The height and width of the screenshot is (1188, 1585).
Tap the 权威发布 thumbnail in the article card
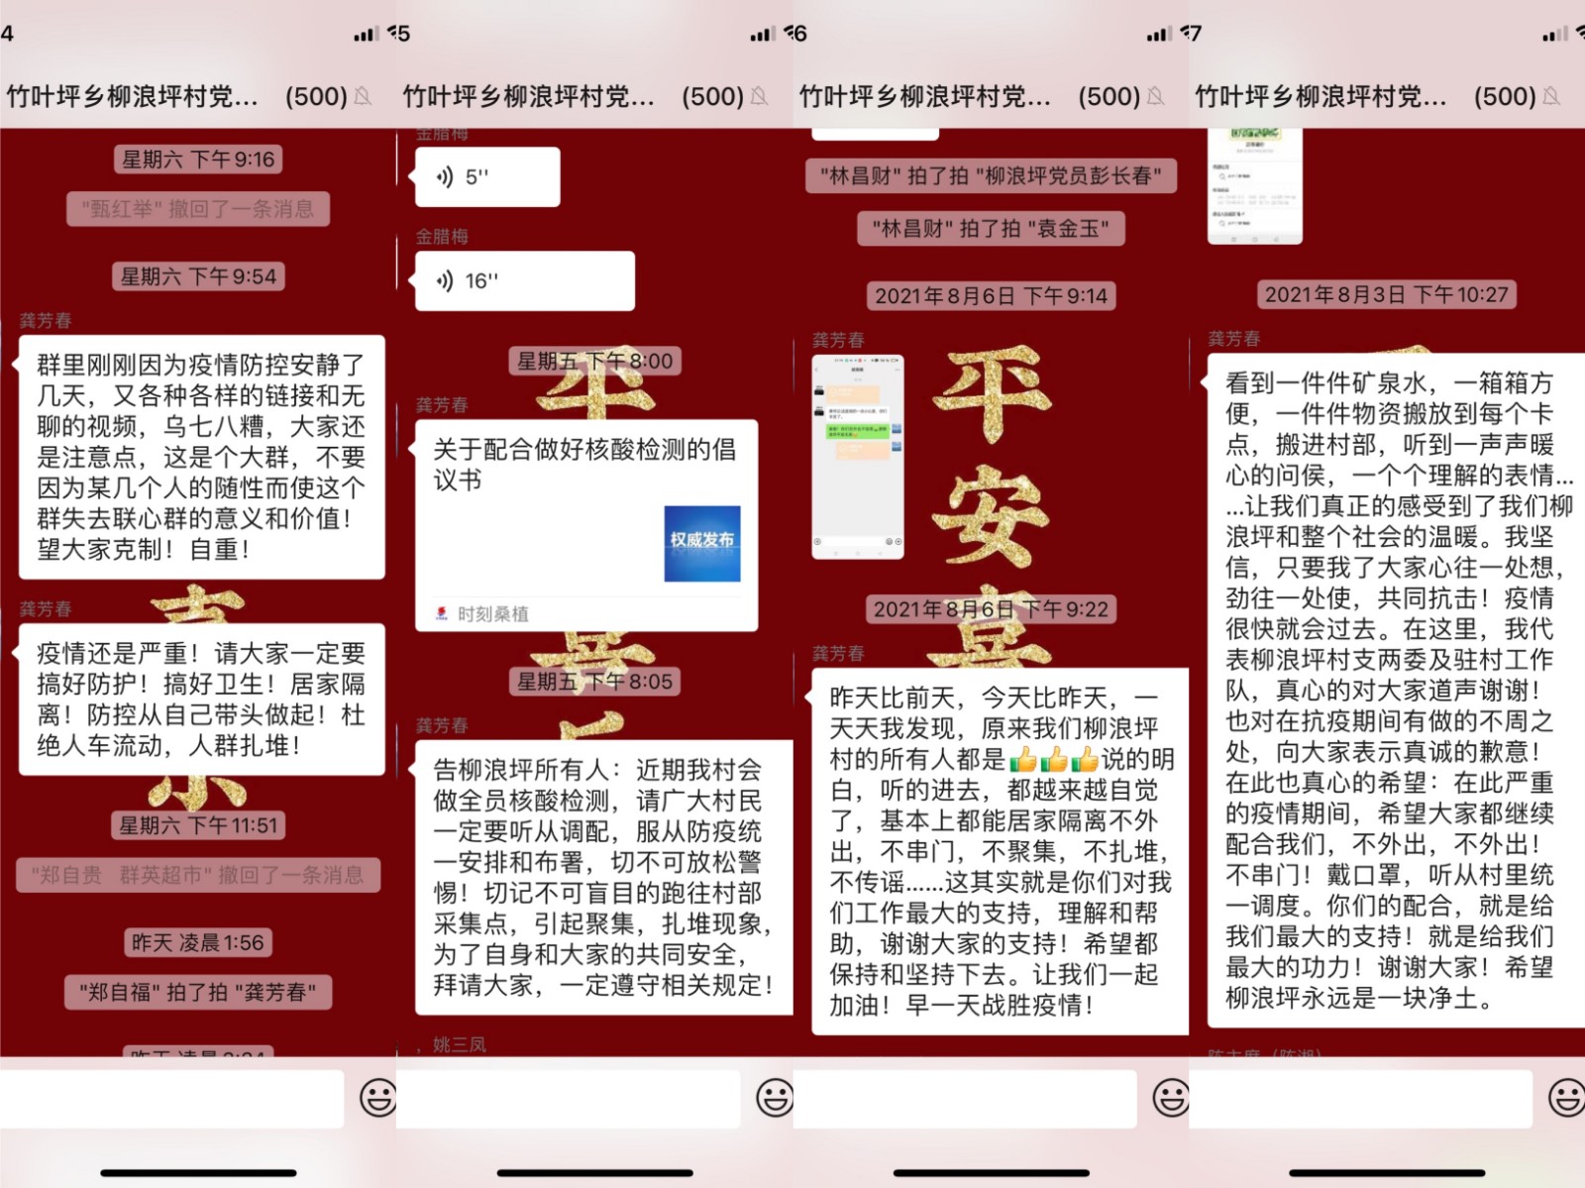[x=702, y=543]
